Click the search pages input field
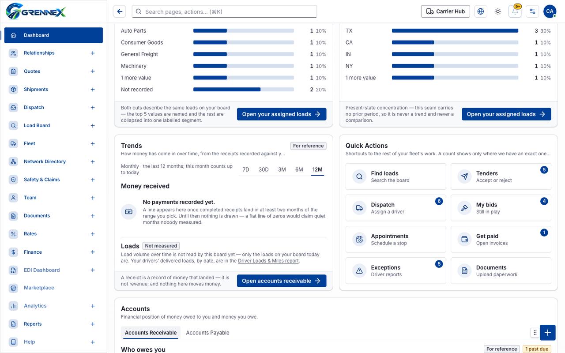 coord(224,11)
